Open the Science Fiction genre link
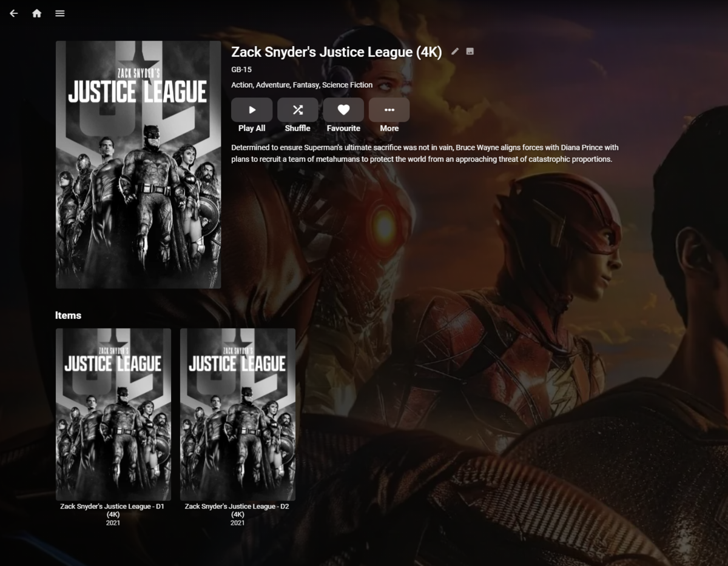 click(x=348, y=85)
